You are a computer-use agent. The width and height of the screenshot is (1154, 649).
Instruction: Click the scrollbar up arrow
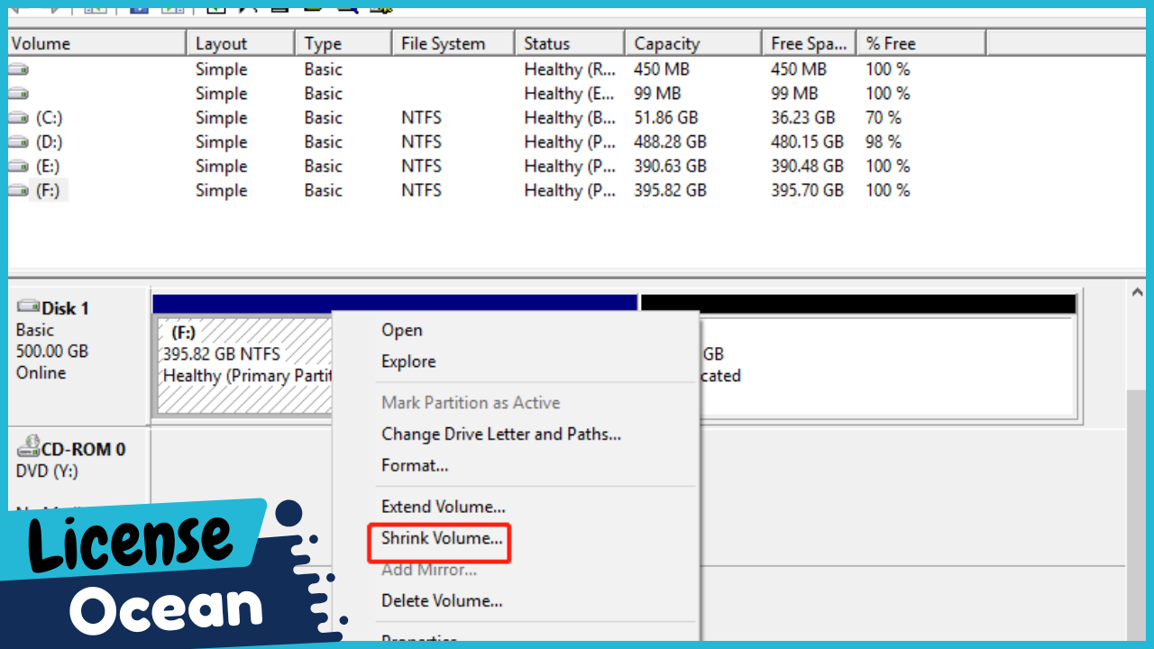1137,290
